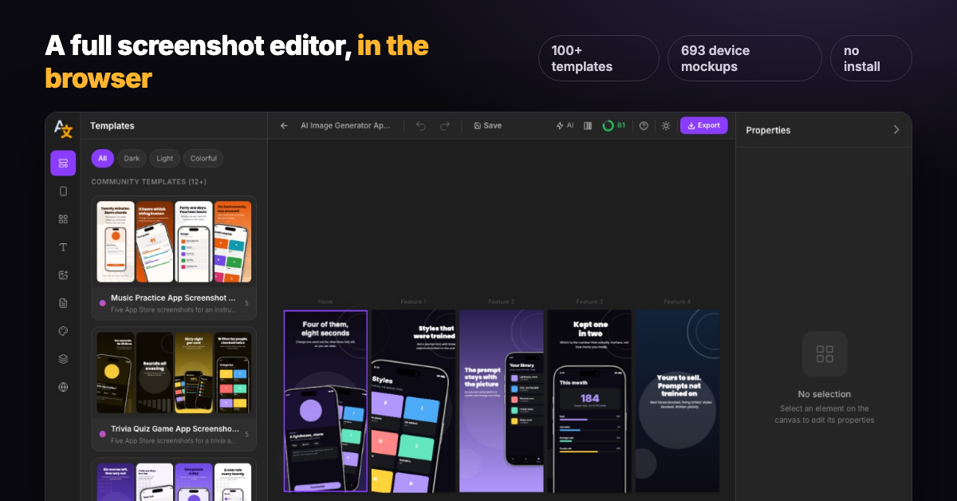Click the 693 device mockups badge
The image size is (957, 501).
745,58
